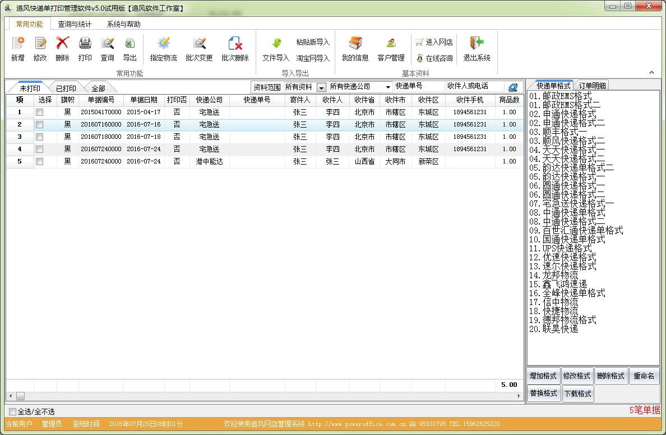Click the 退出系统 exit icon

(x=477, y=44)
